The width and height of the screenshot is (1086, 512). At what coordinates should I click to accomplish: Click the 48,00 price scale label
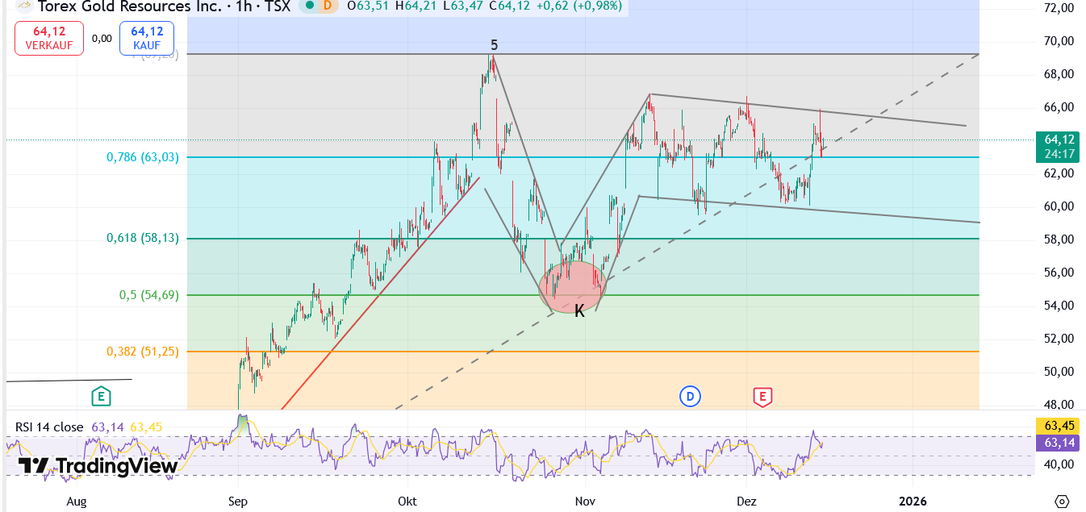pos(1059,405)
